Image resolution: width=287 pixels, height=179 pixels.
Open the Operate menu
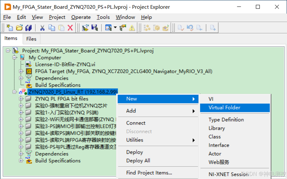click(81, 17)
